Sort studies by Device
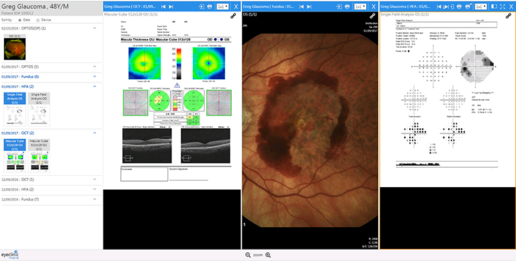Viewport: 516px width, 261px height. pyautogui.click(x=38, y=20)
